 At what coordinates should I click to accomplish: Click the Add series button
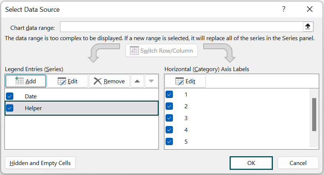tap(26, 81)
